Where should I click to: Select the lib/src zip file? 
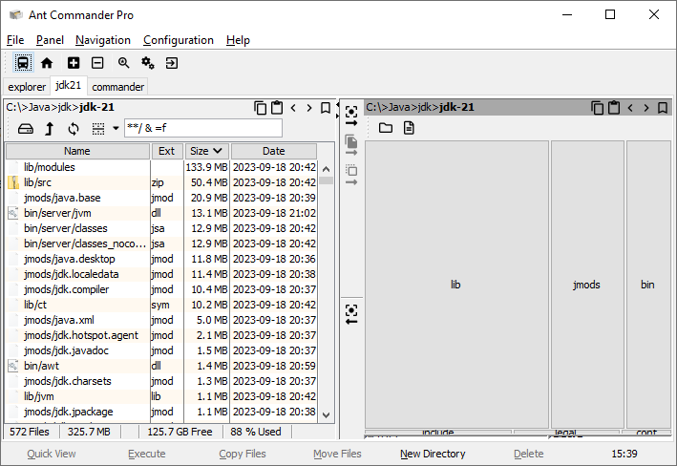161,182
